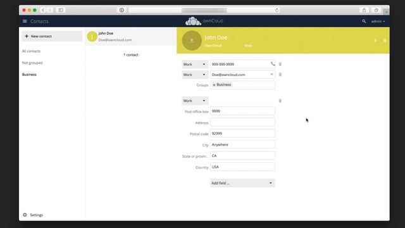
Task: Delete the phone number row
Action: click(x=280, y=64)
